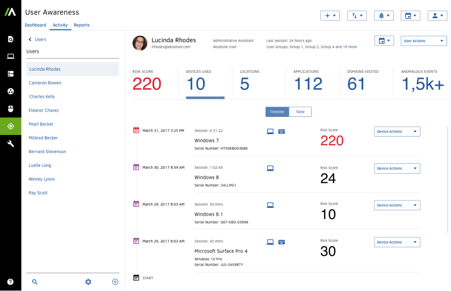Open the Reports tab

pyautogui.click(x=82, y=25)
